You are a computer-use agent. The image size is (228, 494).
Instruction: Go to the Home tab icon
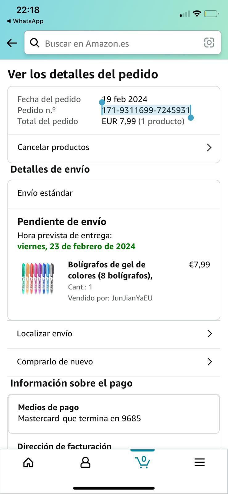click(28, 462)
